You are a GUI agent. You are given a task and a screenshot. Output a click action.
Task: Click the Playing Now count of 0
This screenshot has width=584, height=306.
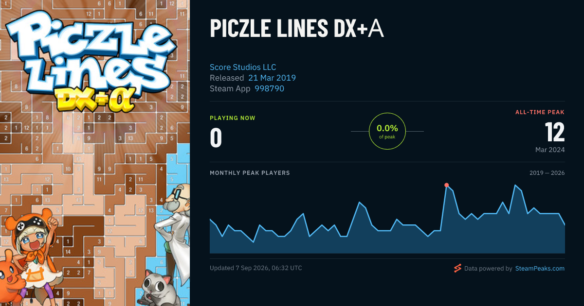tap(216, 137)
